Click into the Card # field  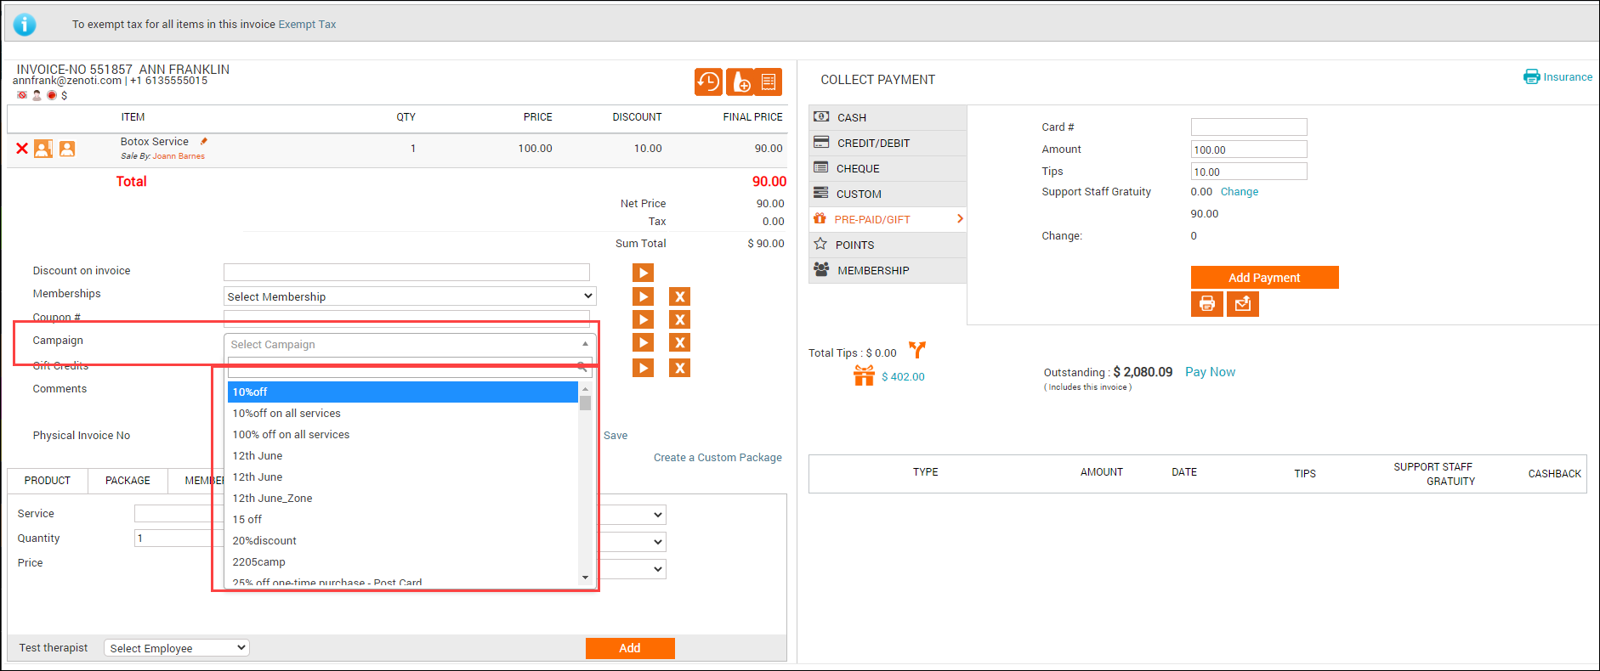[1249, 127]
